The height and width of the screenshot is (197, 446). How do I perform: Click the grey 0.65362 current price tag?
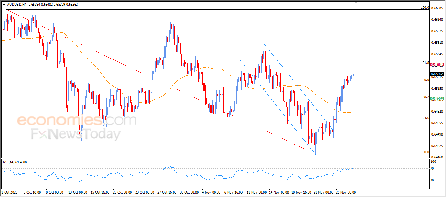point(437,74)
